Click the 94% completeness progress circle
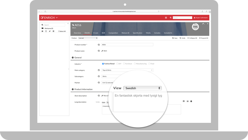 click(x=195, y=27)
